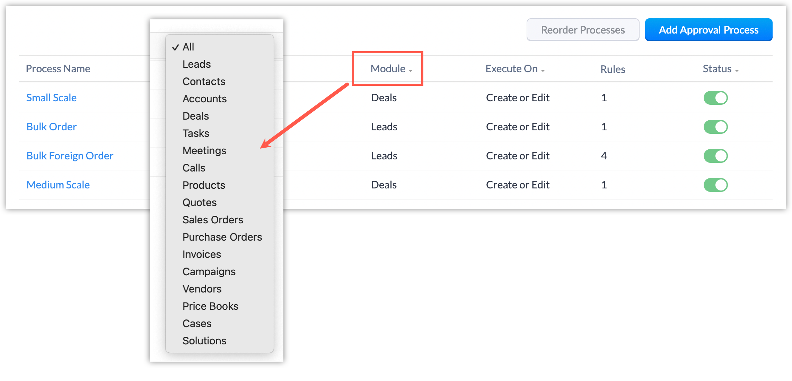Pick Deals from the module menu

195,116
